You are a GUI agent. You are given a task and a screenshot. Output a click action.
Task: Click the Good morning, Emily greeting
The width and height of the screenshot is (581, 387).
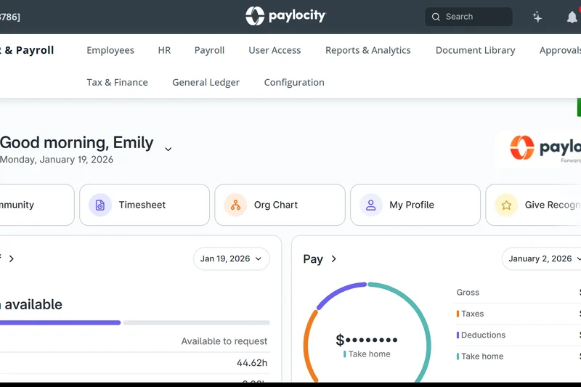77,142
